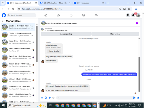Open the Notifications bell
The image size is (144, 108).
(x=133, y=15)
